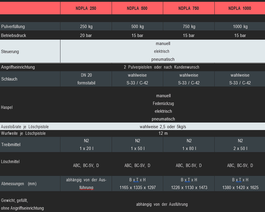Click B x T x H under NDPLA 1000

pos(240,180)
